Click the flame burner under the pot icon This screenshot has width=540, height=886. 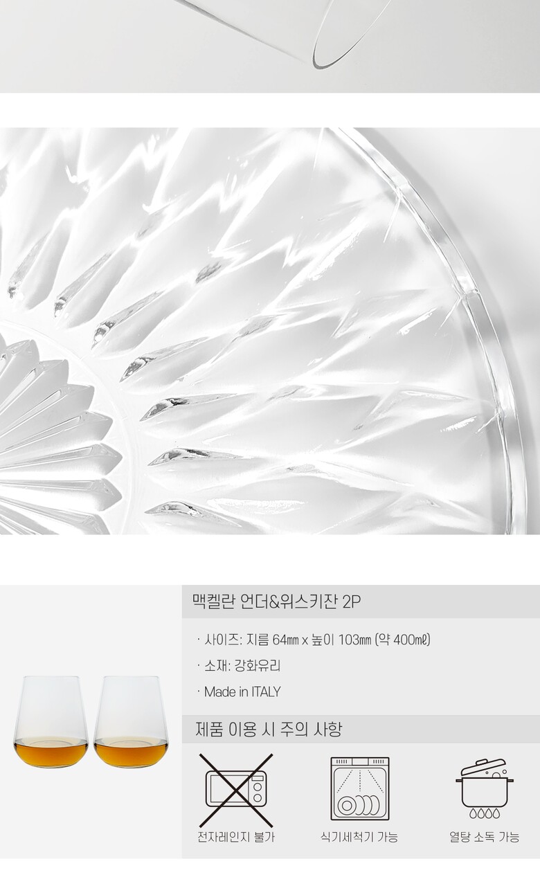(x=484, y=813)
